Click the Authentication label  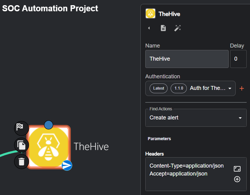163,76
